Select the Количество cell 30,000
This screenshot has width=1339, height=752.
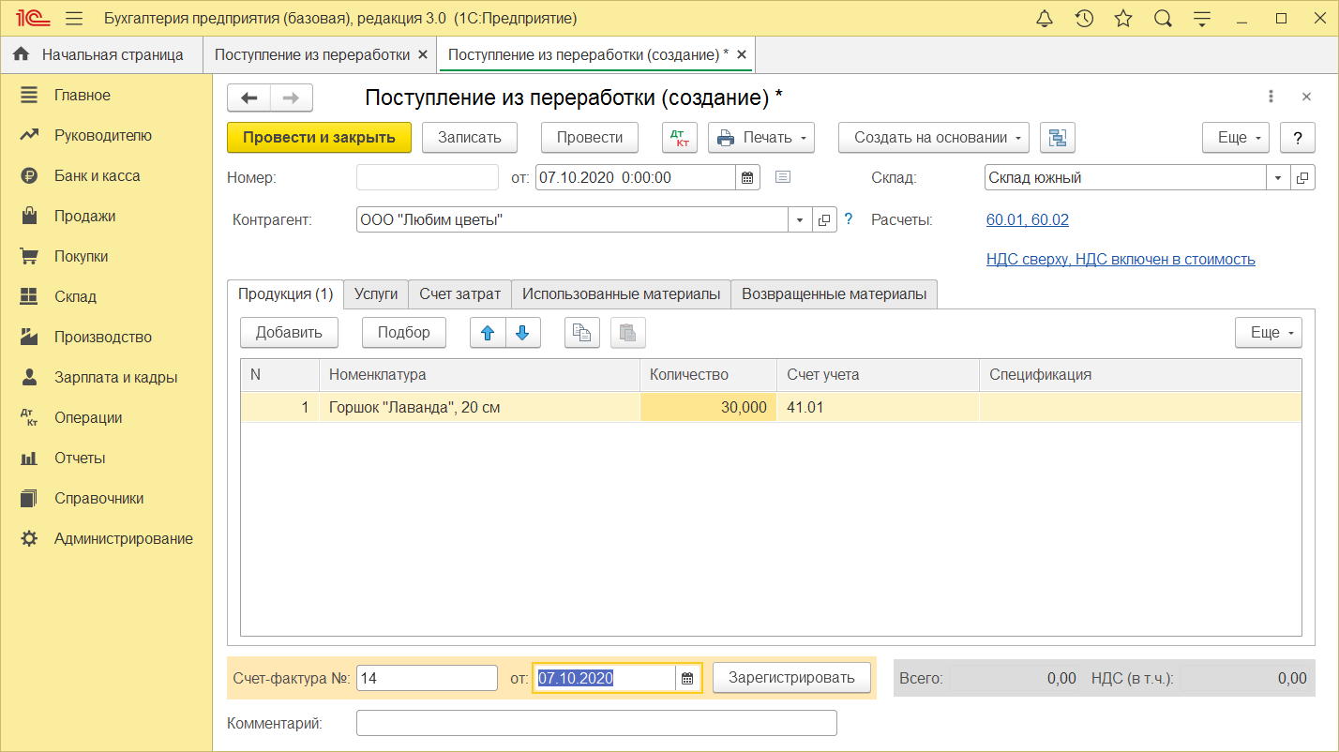(x=708, y=408)
